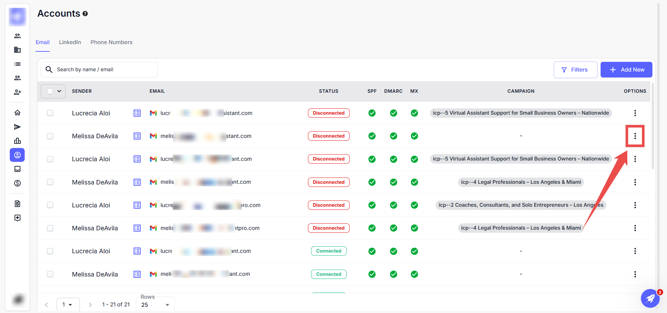Screen dimensions: 667x313
Task: Focus the Search by name / email field
Action: pos(104,69)
